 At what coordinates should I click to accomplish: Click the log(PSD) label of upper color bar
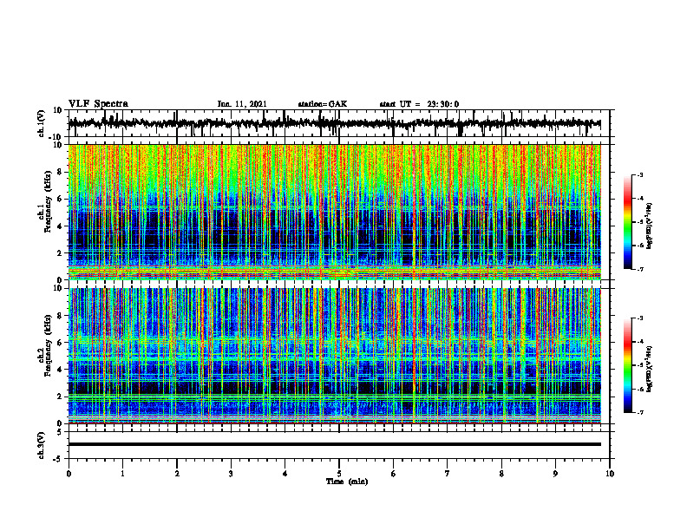(650, 226)
